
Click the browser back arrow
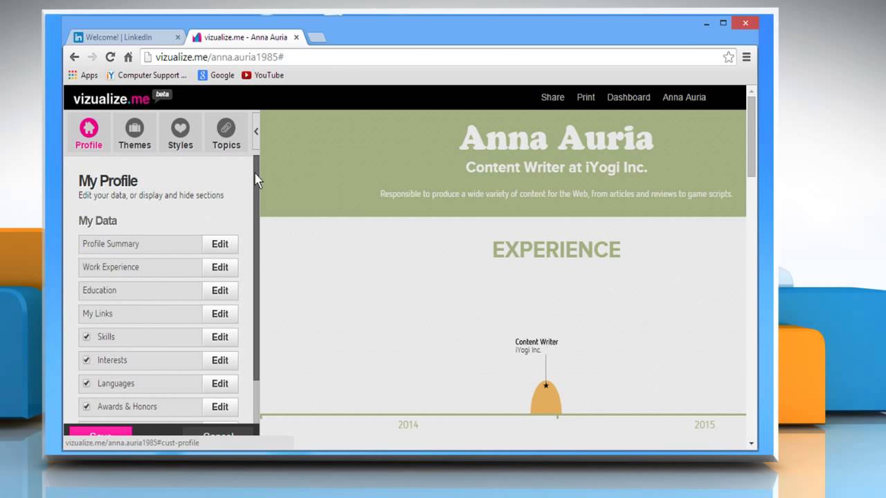click(x=75, y=57)
